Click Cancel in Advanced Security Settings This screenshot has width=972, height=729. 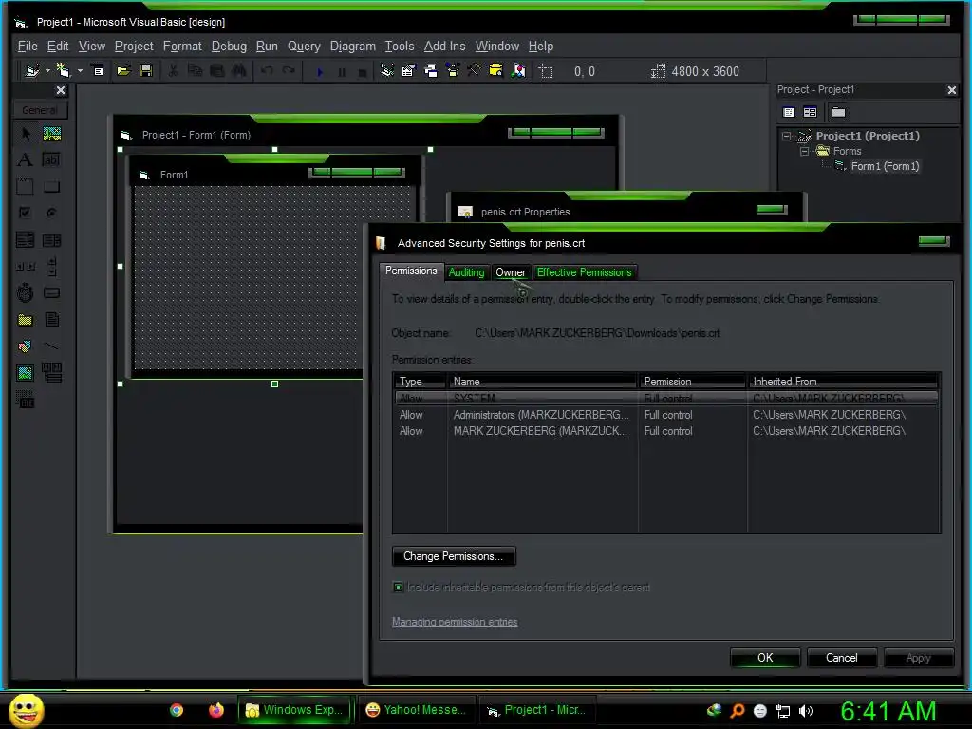pyautogui.click(x=841, y=658)
